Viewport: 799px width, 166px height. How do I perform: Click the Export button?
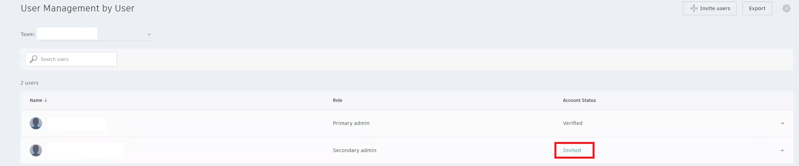[x=757, y=8]
